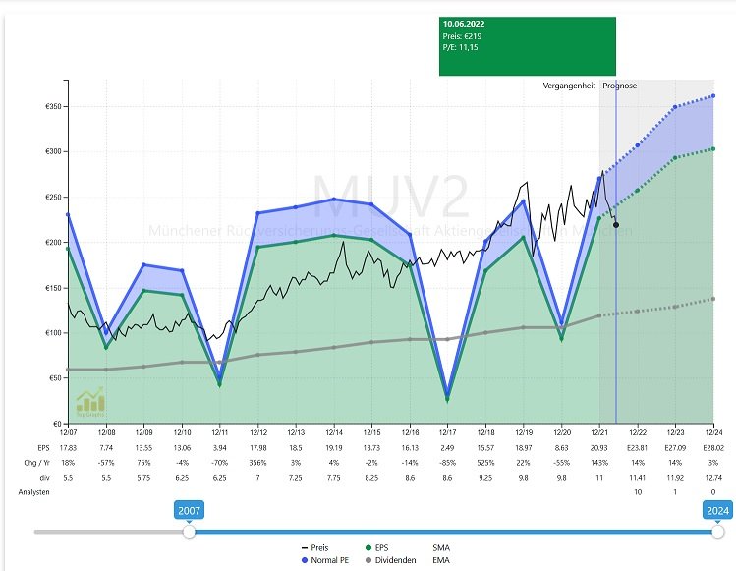736x571 pixels.
Task: Click the €50 y-axis label
Action: point(55,378)
